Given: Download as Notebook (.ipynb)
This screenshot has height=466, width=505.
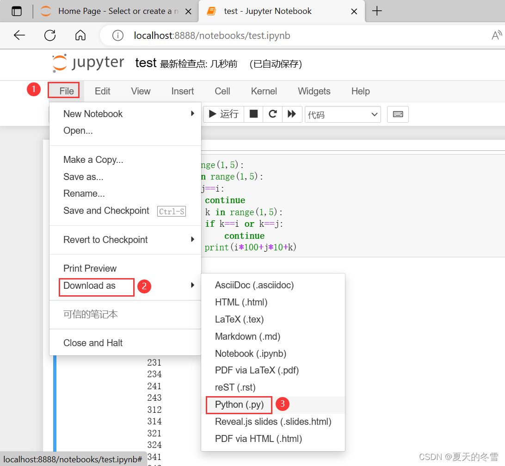Looking at the screenshot, I should [x=273, y=354].
